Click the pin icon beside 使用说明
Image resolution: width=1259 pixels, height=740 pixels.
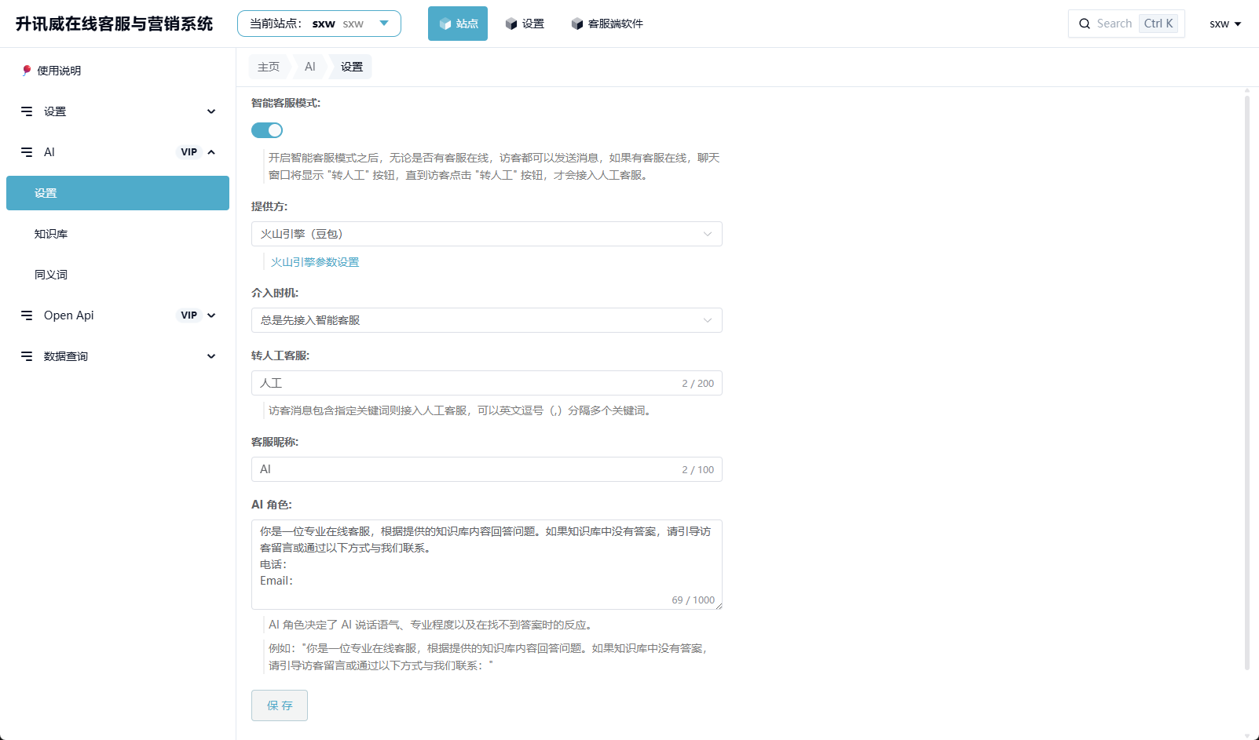click(27, 71)
